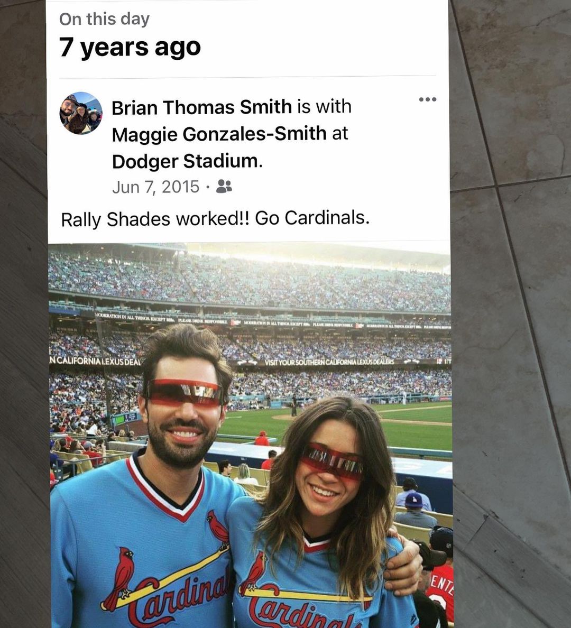Click the Jun 7, 2015 timestamp
Screen dimensions: 571x628
click(155, 187)
